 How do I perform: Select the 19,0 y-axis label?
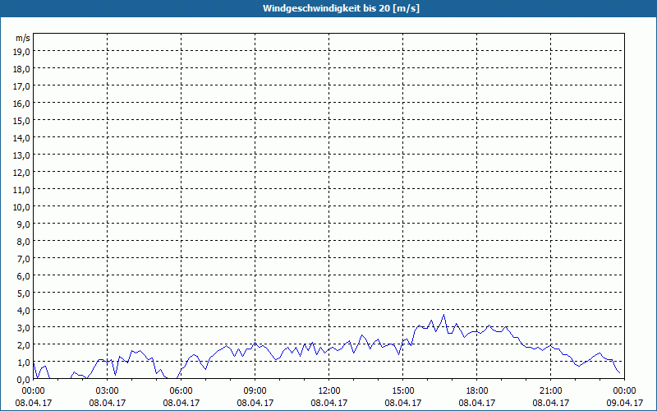pyautogui.click(x=23, y=52)
